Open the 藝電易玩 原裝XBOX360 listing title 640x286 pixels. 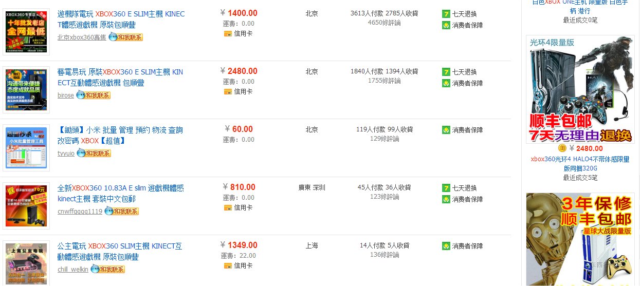120,77
